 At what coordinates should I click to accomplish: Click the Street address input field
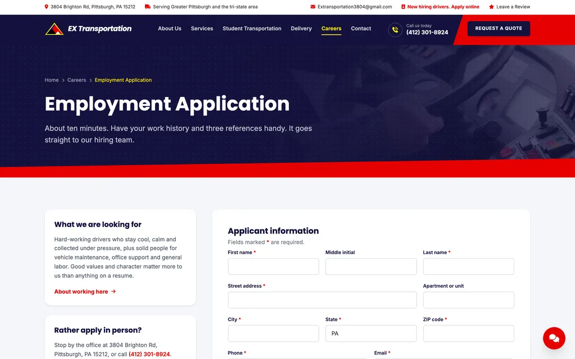[322, 300]
